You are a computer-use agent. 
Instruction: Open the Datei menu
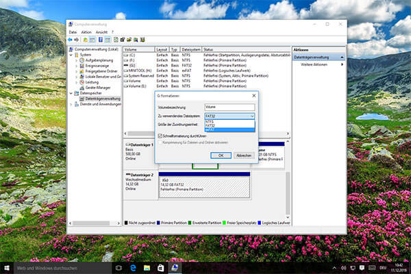coord(73,32)
